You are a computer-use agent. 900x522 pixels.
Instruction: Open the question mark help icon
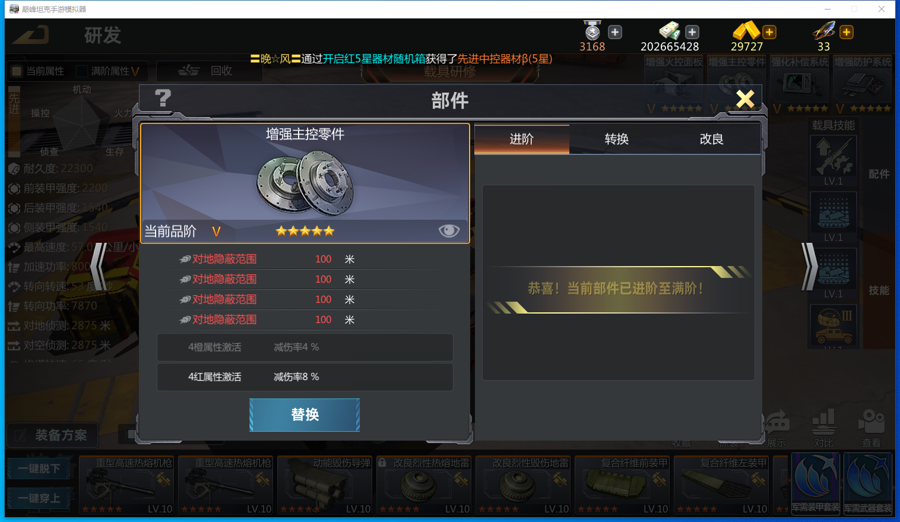(163, 98)
